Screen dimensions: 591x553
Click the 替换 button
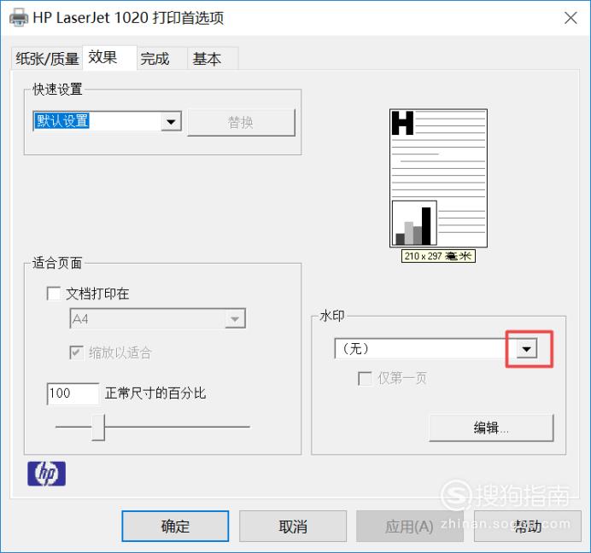click(241, 122)
